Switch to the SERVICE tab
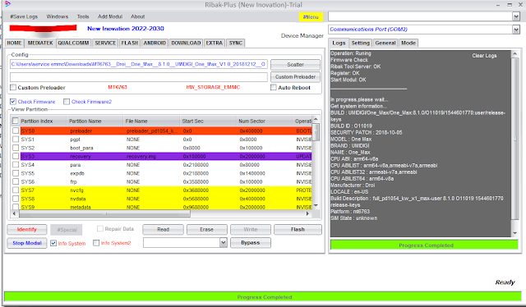This screenshot has width=526, height=307. (105, 43)
